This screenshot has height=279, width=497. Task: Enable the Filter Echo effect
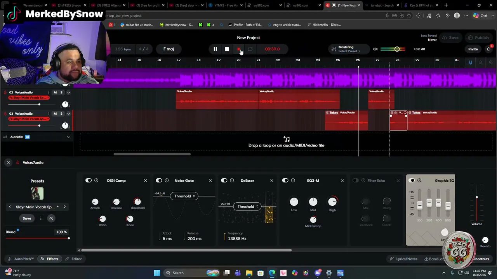pos(355,181)
